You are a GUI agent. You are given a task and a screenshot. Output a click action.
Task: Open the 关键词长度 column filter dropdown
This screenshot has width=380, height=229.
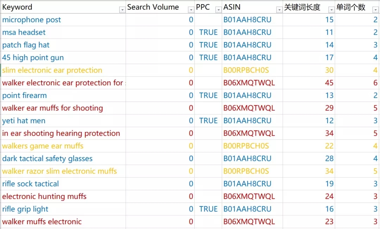(x=331, y=10)
